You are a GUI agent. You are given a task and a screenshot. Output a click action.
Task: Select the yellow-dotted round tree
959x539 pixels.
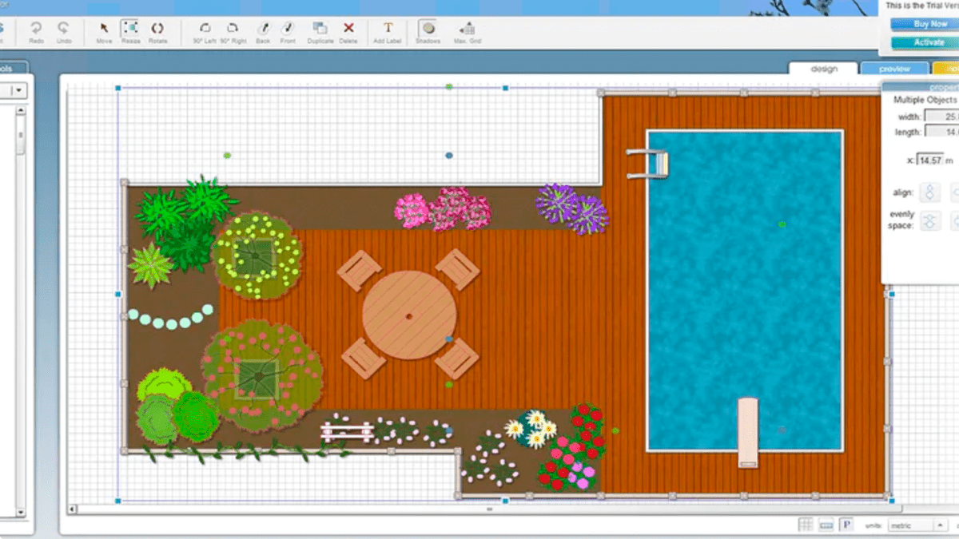(257, 256)
